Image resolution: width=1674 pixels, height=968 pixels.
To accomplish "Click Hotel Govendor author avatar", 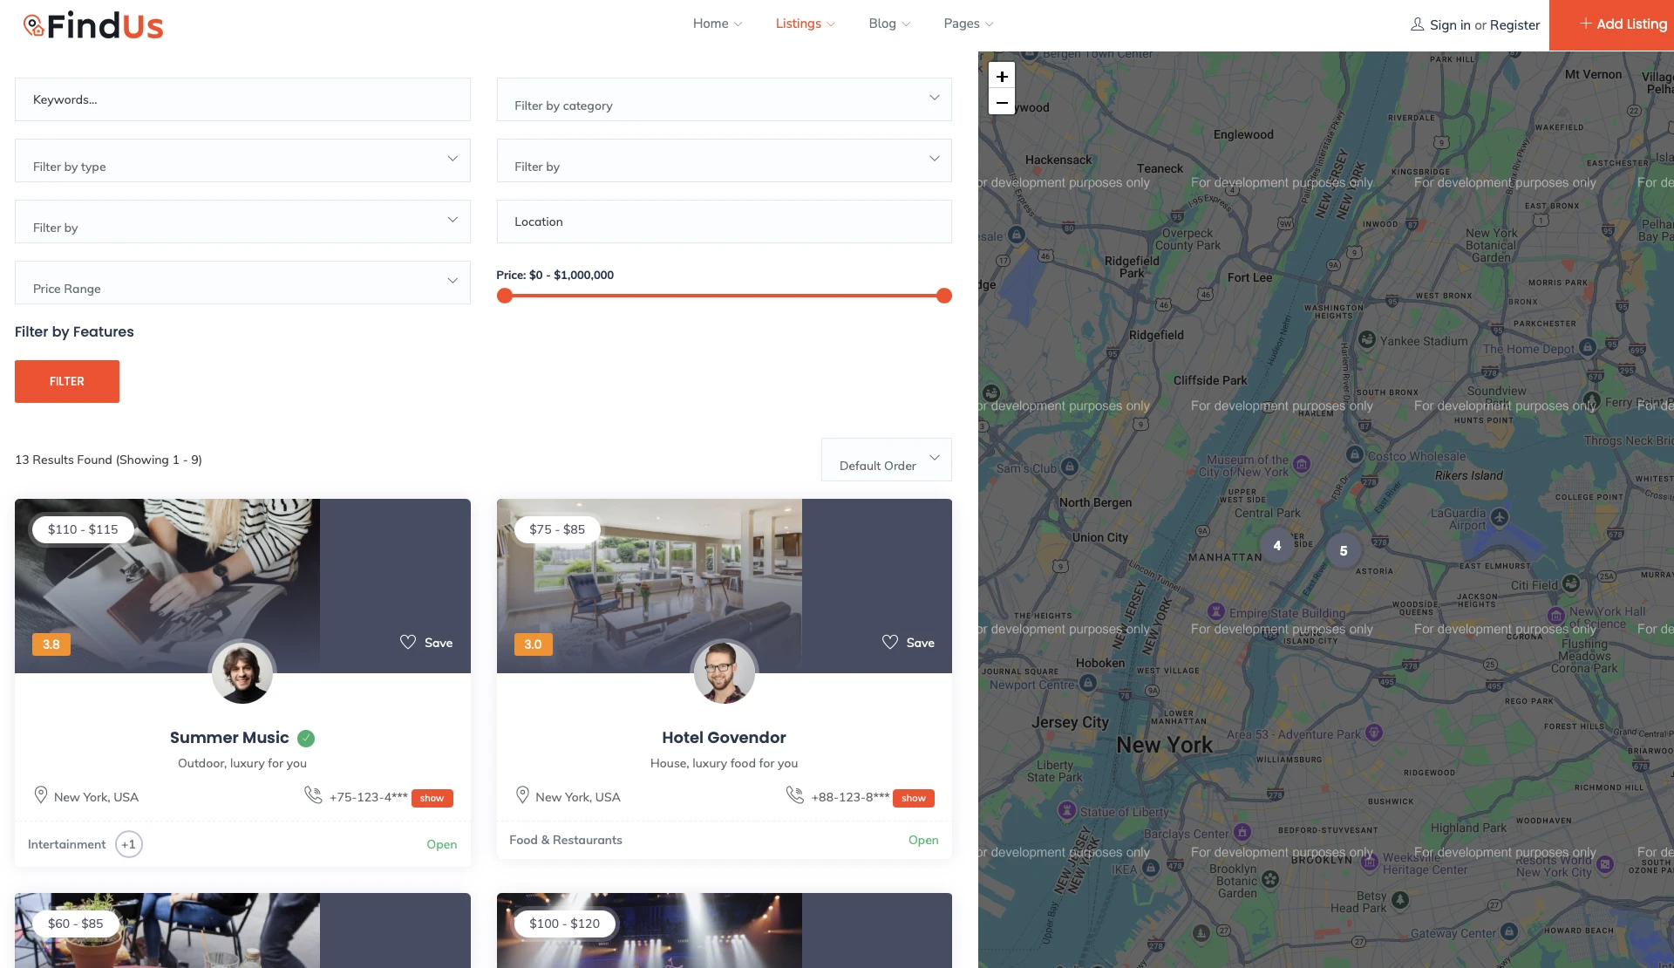I will [724, 673].
